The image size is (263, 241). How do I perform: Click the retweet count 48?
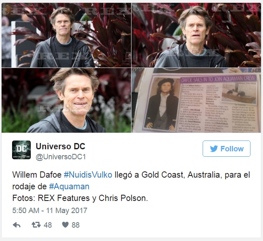(48, 225)
